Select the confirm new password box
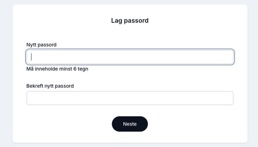Viewport: 258px width, 147px height. (x=130, y=98)
